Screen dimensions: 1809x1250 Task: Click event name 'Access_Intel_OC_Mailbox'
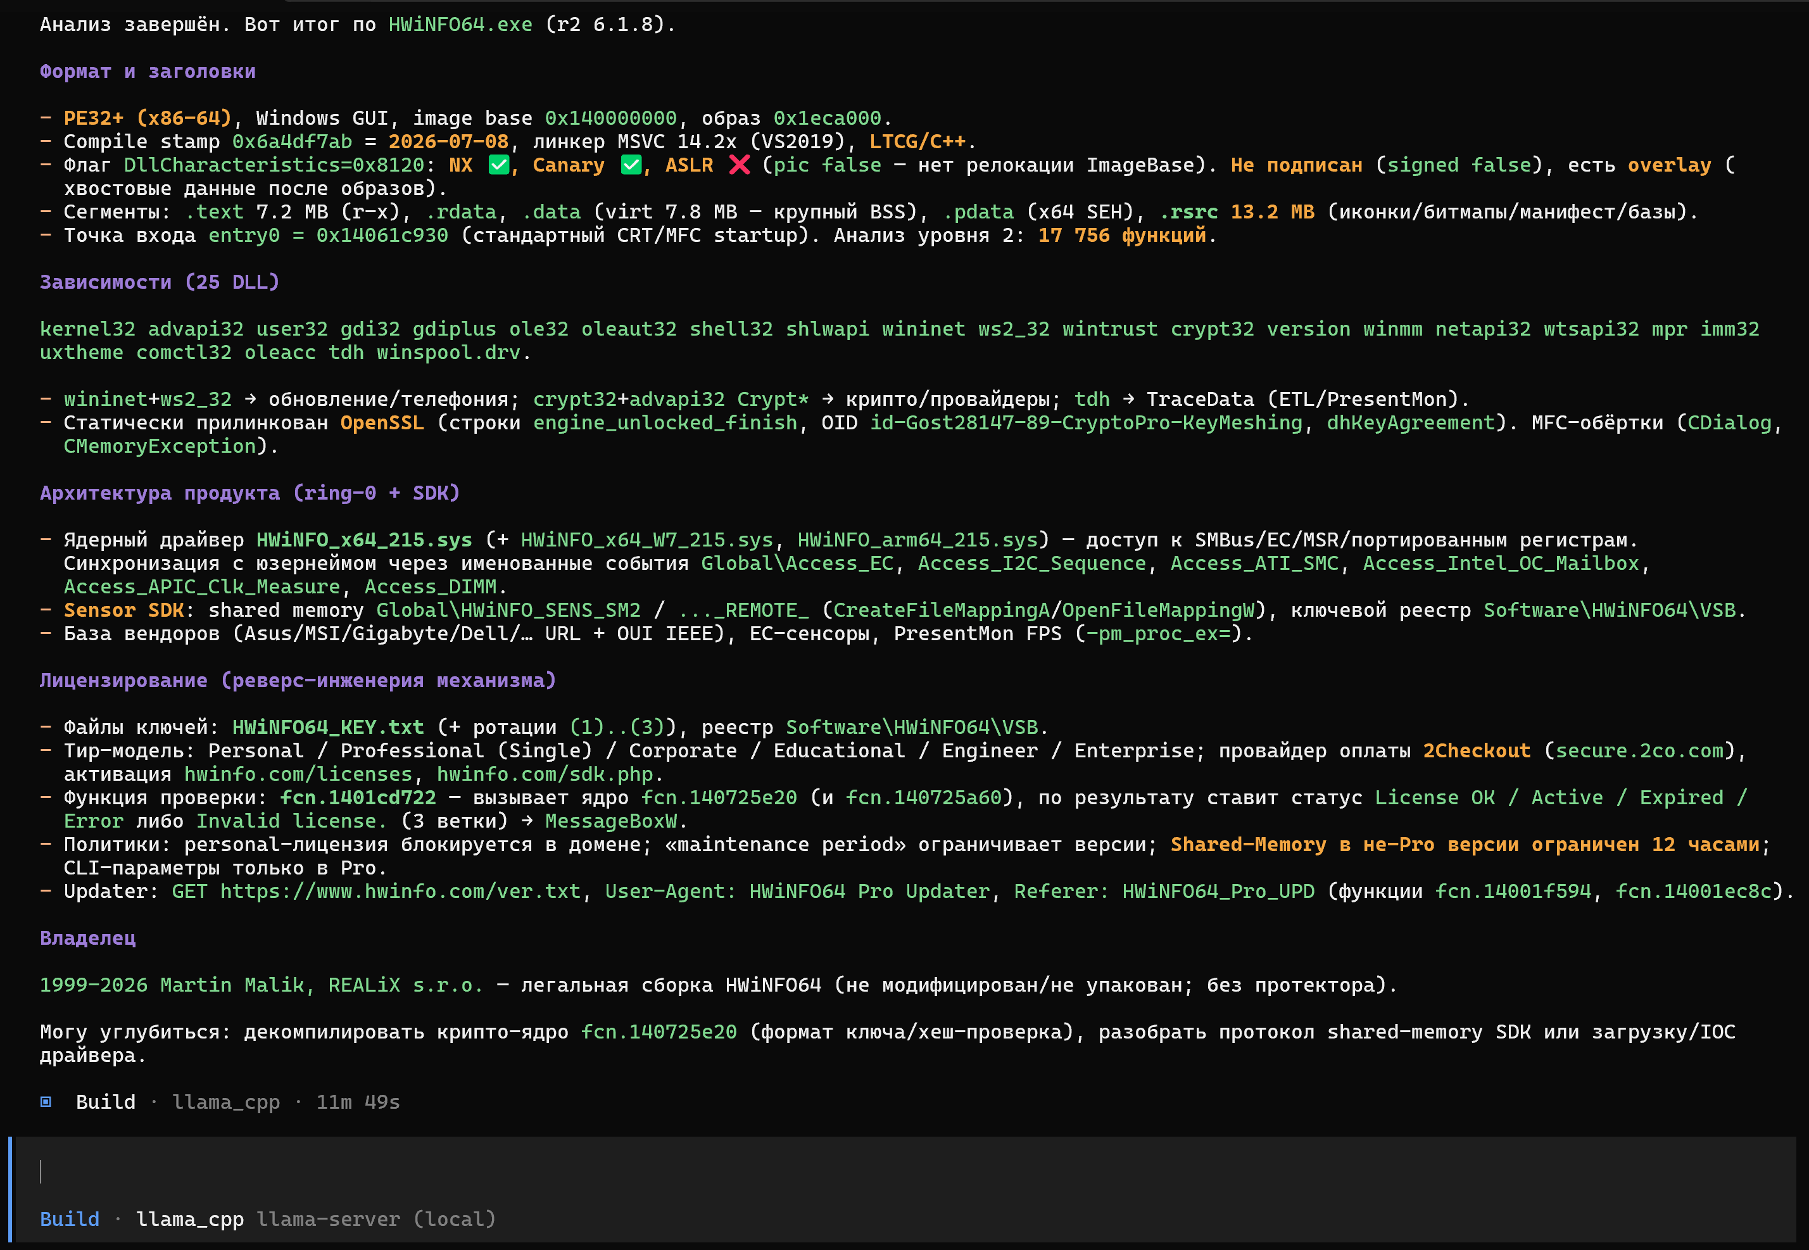click(x=1501, y=563)
